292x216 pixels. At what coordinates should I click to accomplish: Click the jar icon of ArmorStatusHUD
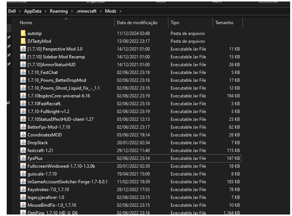23,65
